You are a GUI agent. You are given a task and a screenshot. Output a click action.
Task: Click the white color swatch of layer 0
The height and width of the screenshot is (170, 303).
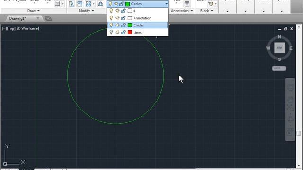(x=130, y=11)
